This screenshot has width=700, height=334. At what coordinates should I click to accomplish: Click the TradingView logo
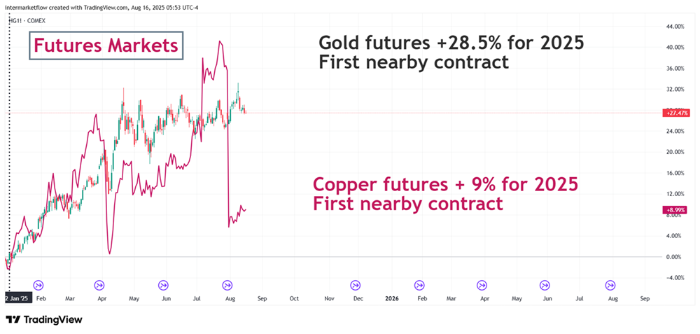point(44,319)
